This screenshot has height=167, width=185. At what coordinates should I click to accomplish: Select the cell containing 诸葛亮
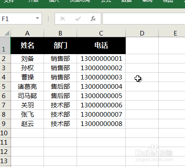tap(28, 87)
